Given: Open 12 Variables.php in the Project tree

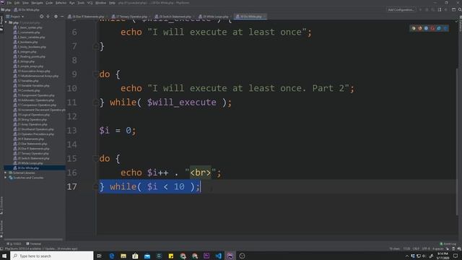Looking at the screenshot, I should coord(26,81).
